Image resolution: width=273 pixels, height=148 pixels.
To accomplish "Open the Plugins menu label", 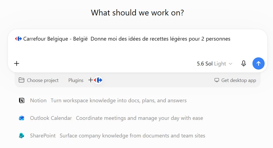I will point(76,80).
